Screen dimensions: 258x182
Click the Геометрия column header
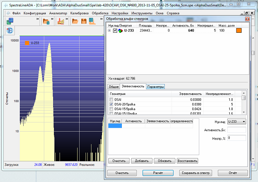coord(140,94)
